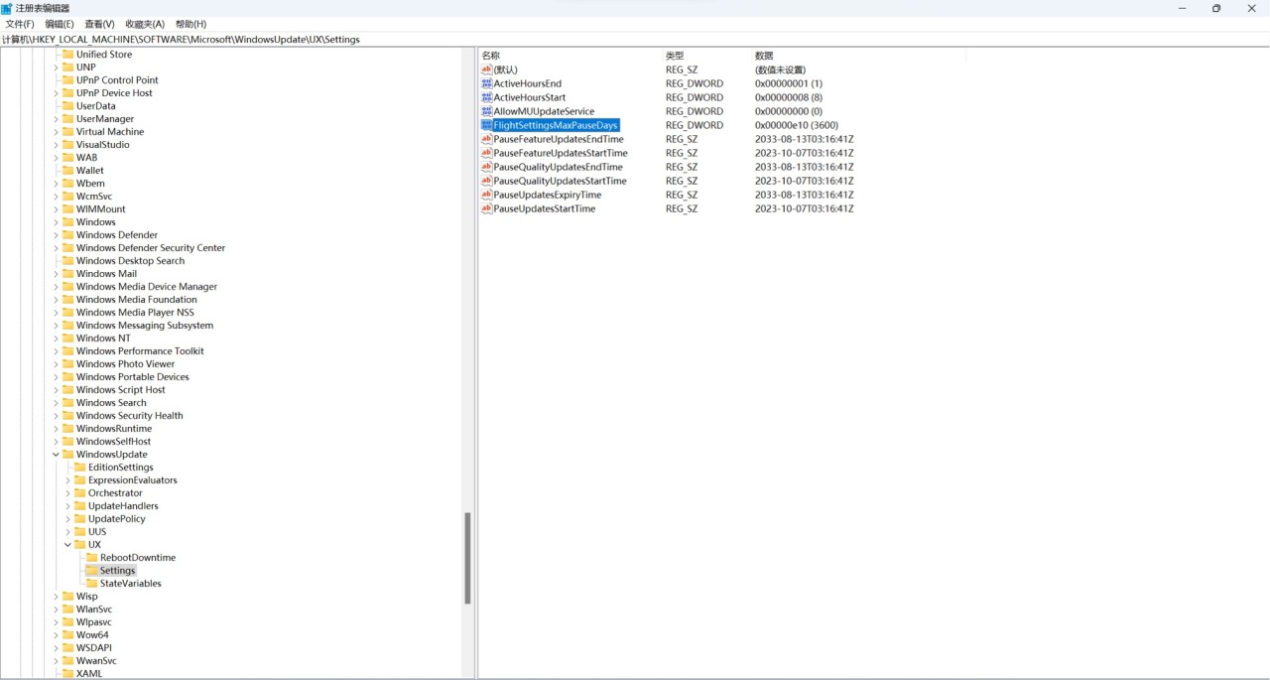Select the WwanSvc key

coord(96,661)
